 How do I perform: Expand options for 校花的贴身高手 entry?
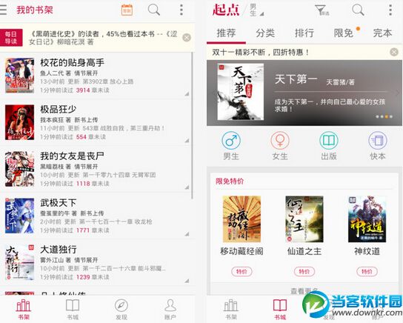[187, 94]
